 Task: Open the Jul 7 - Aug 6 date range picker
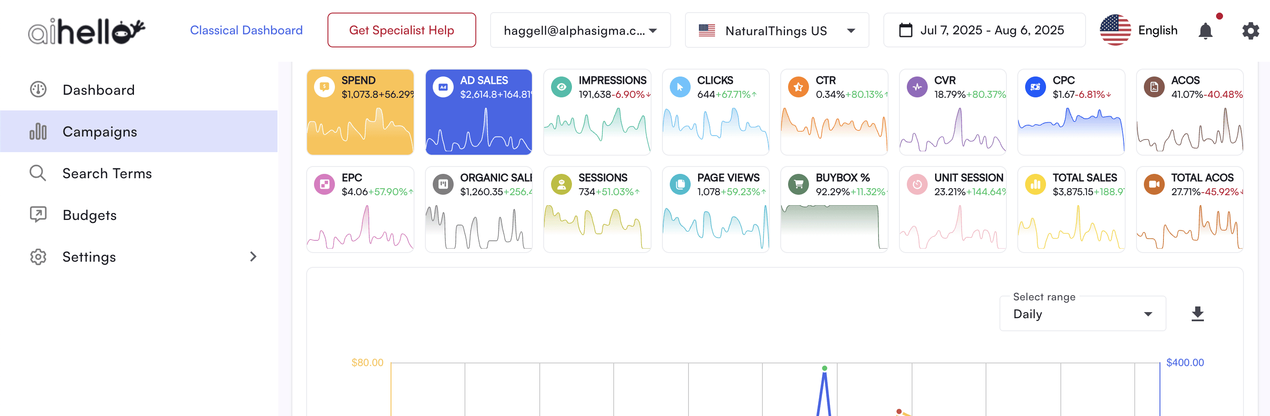984,30
